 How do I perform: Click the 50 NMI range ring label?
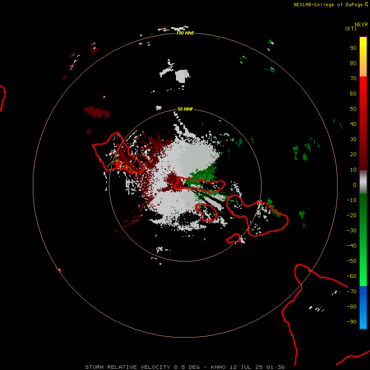point(185,109)
